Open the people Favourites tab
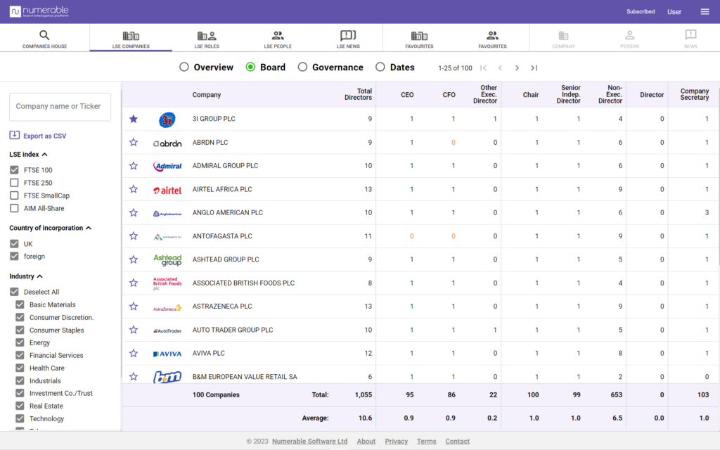720x450 pixels. pos(492,39)
